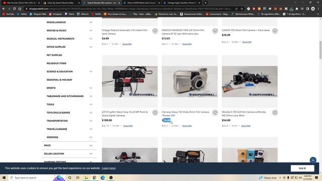Favorite the Olympus Stylus 100 Wide listing

215,113
